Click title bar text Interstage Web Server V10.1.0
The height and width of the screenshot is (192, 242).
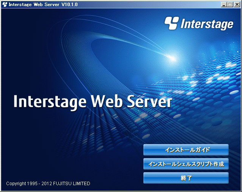(x=43, y=5)
